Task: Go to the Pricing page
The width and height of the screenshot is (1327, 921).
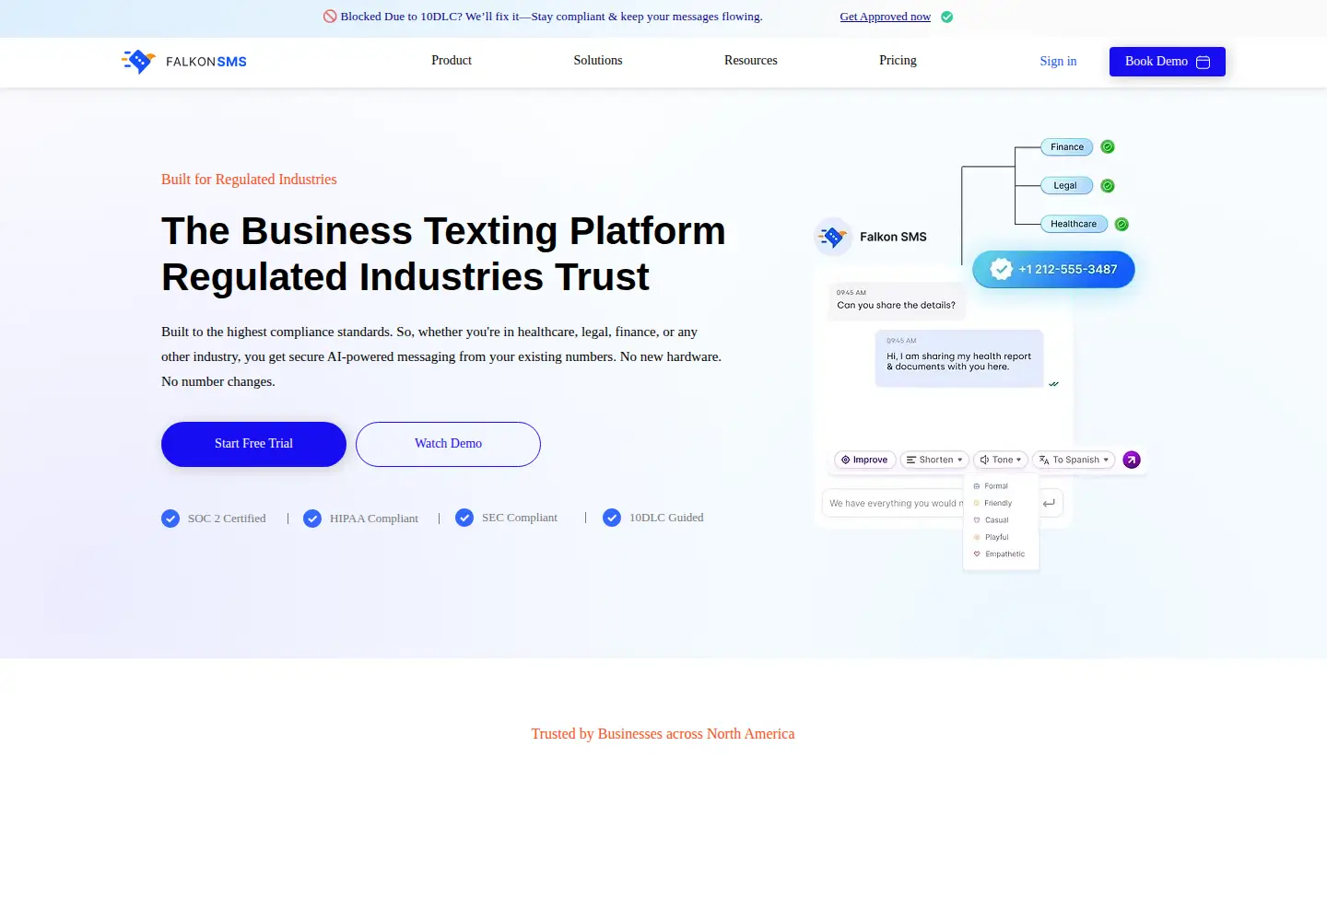Action: coord(898,61)
